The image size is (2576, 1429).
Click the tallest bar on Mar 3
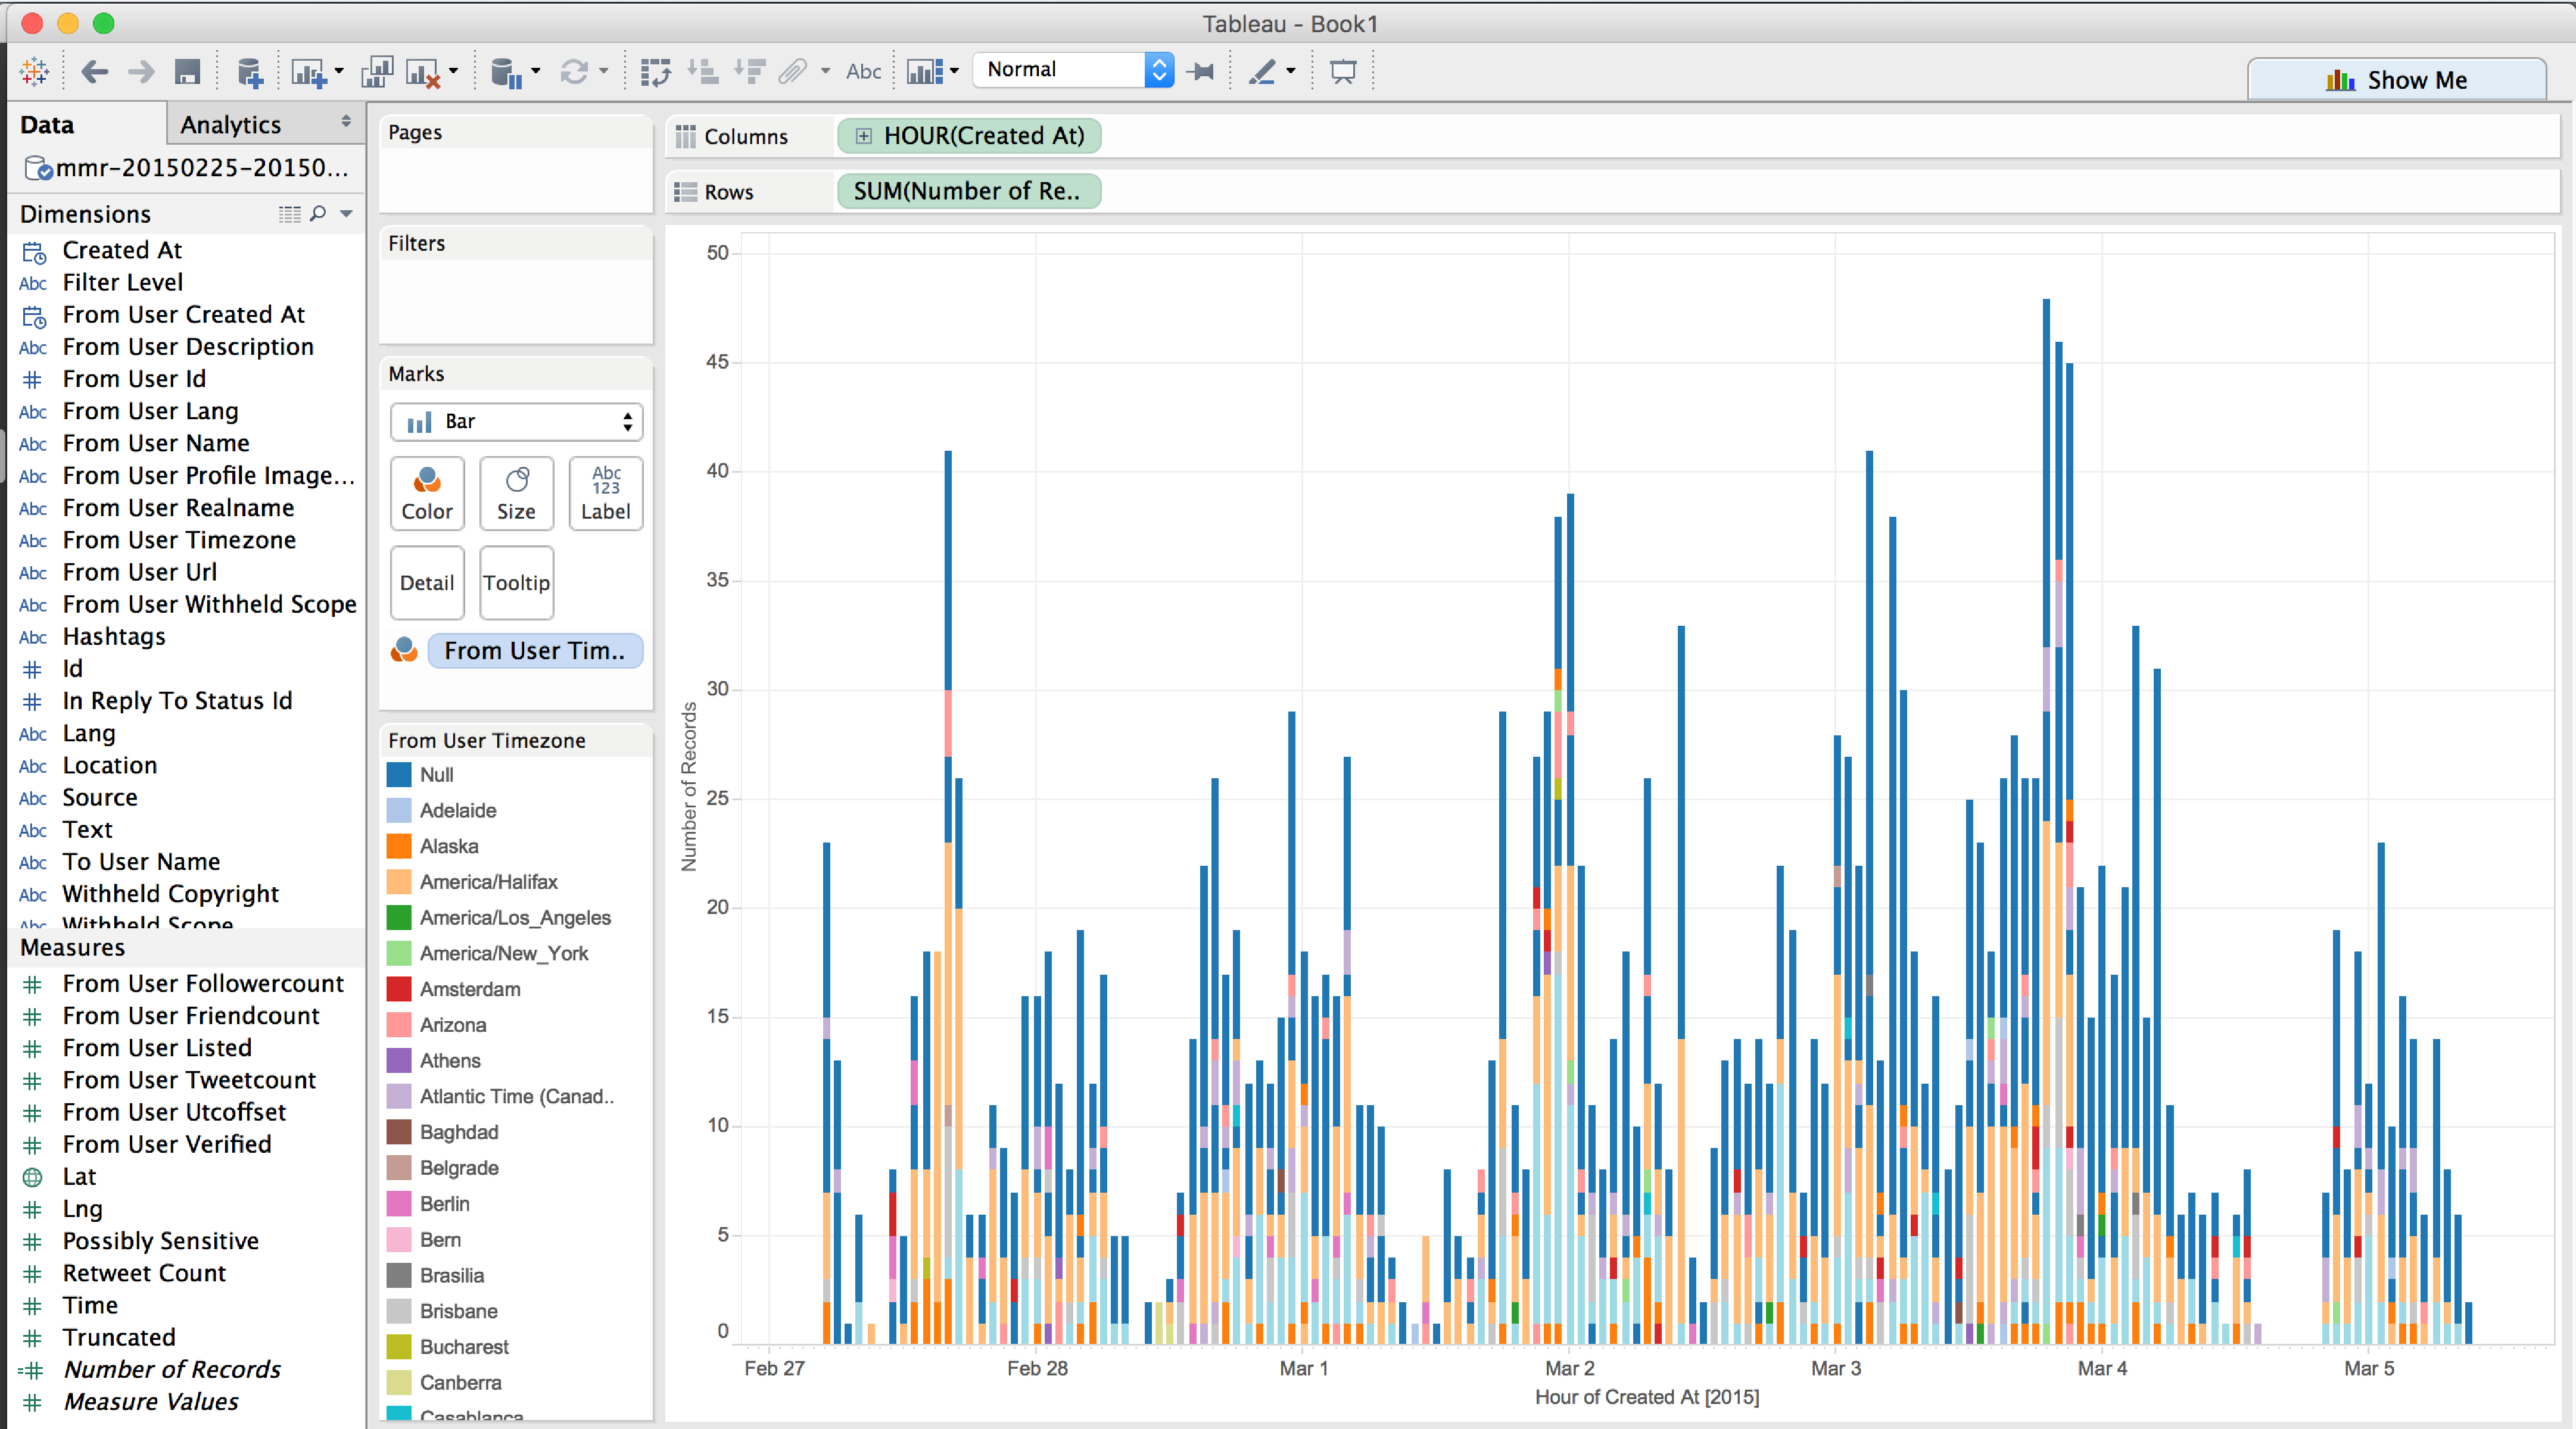pyautogui.click(x=2046, y=820)
